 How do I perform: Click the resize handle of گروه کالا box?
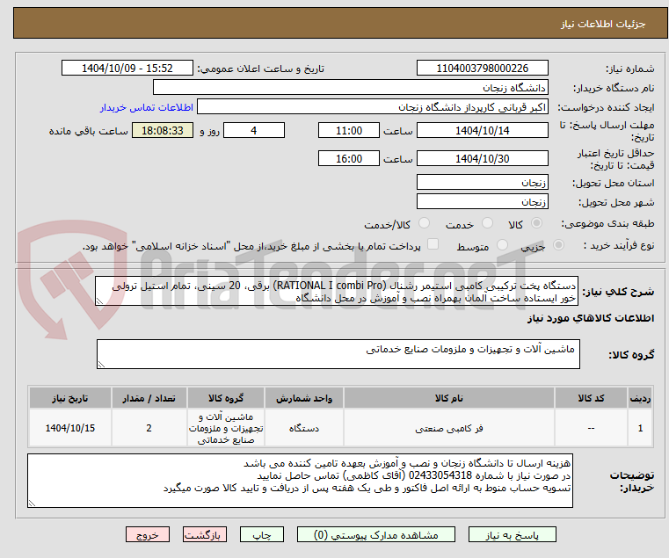pos(101,365)
